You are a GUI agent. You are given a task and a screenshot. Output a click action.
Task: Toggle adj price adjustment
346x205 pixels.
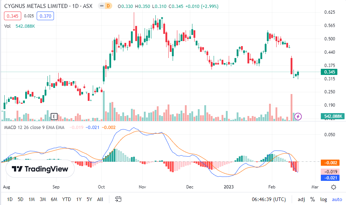[301, 199]
